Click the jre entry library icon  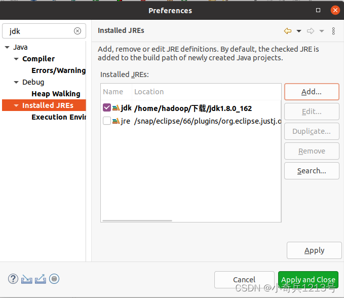tap(116, 121)
